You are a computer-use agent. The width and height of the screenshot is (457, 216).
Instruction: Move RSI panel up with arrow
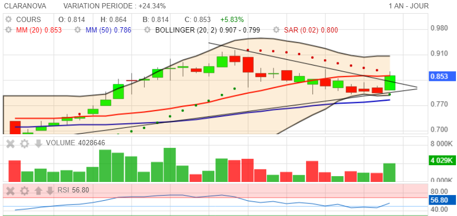click(38, 191)
